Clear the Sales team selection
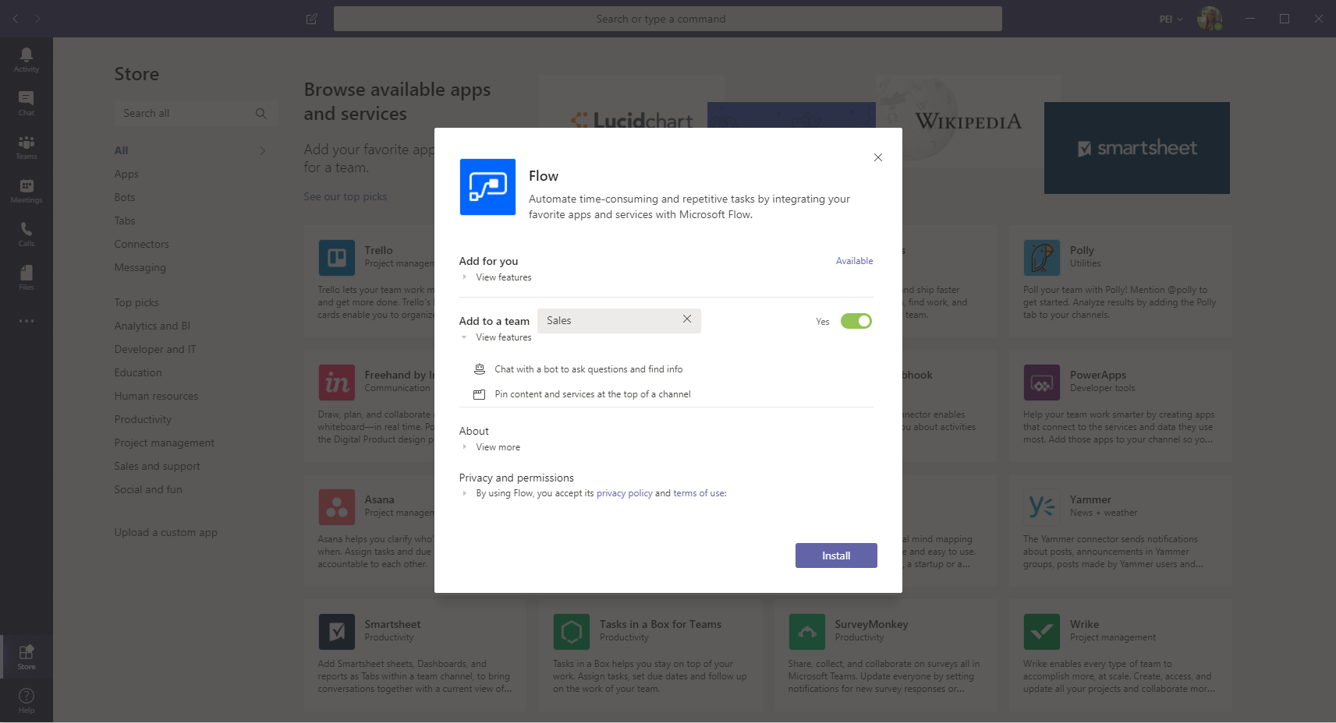The height and width of the screenshot is (723, 1336). coord(687,319)
